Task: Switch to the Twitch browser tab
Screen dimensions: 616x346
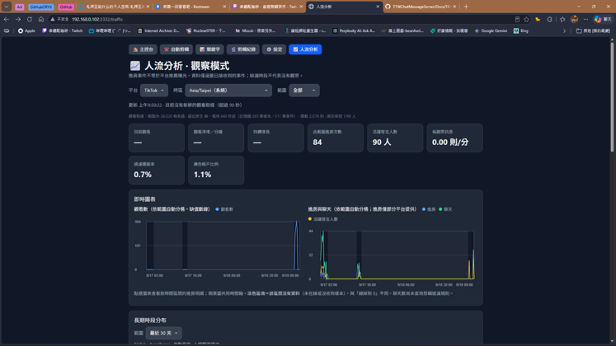Action: (x=268, y=7)
